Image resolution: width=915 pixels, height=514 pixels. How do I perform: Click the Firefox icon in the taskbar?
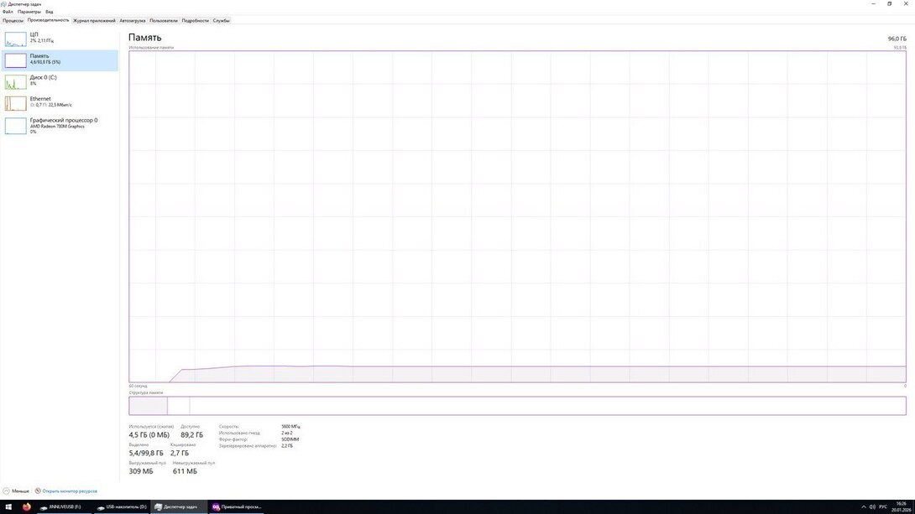click(x=27, y=506)
